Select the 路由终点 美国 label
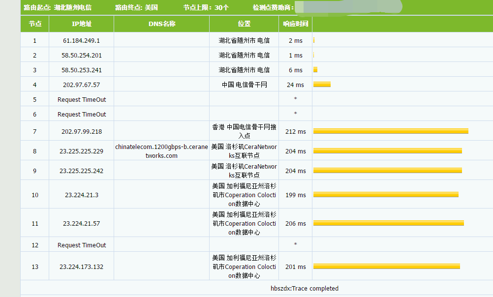The height and width of the screenshot is (297, 493). (136, 7)
